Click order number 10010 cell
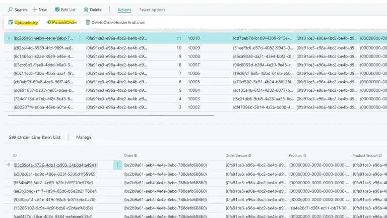The image size is (387, 218). [x=193, y=38]
